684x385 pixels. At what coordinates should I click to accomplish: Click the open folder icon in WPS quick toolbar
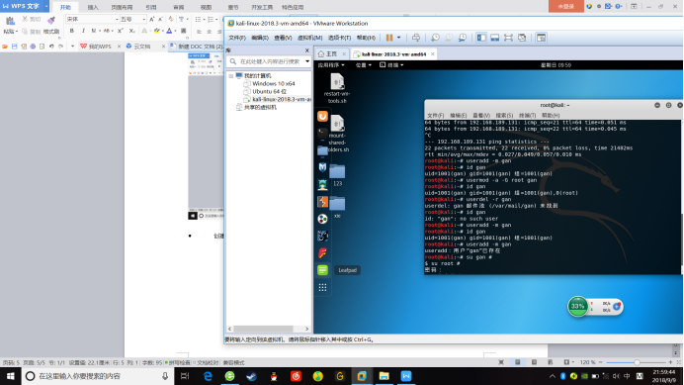(5, 47)
